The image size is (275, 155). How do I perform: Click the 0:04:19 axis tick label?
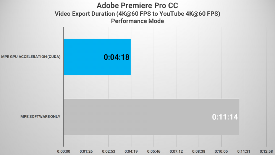pos(131,151)
